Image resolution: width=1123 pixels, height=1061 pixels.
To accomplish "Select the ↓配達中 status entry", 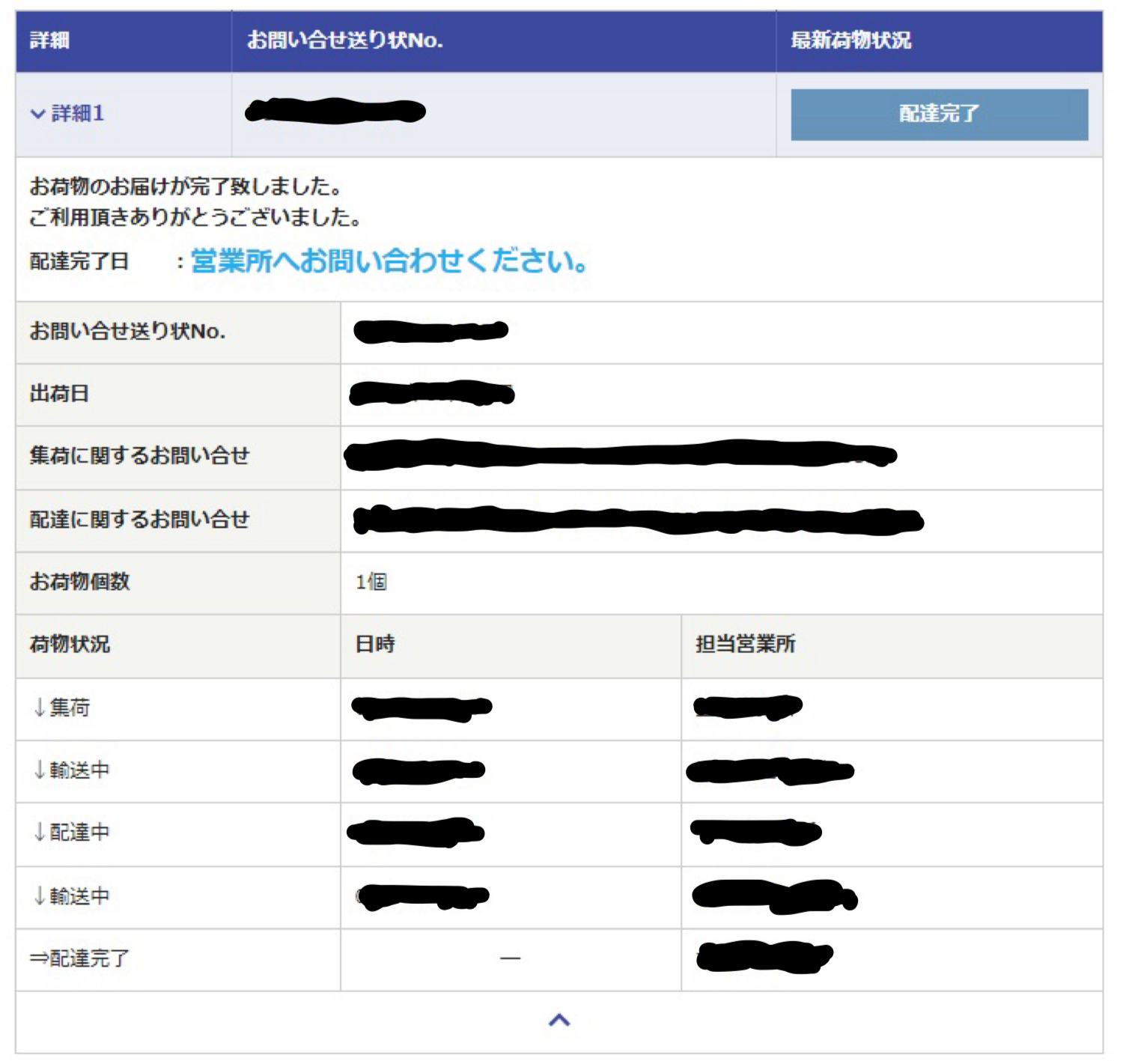I will [x=71, y=833].
